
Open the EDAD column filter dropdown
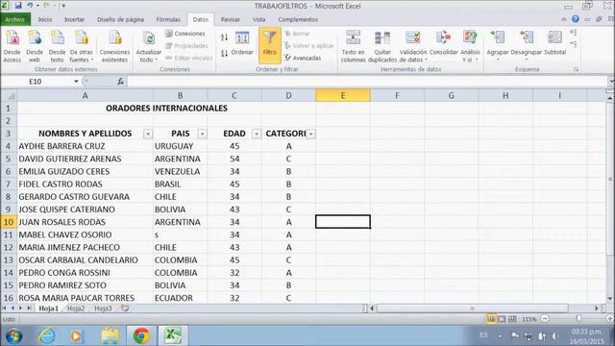click(x=257, y=134)
